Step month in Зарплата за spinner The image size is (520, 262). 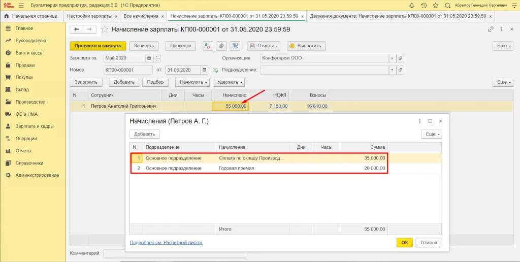(x=157, y=58)
